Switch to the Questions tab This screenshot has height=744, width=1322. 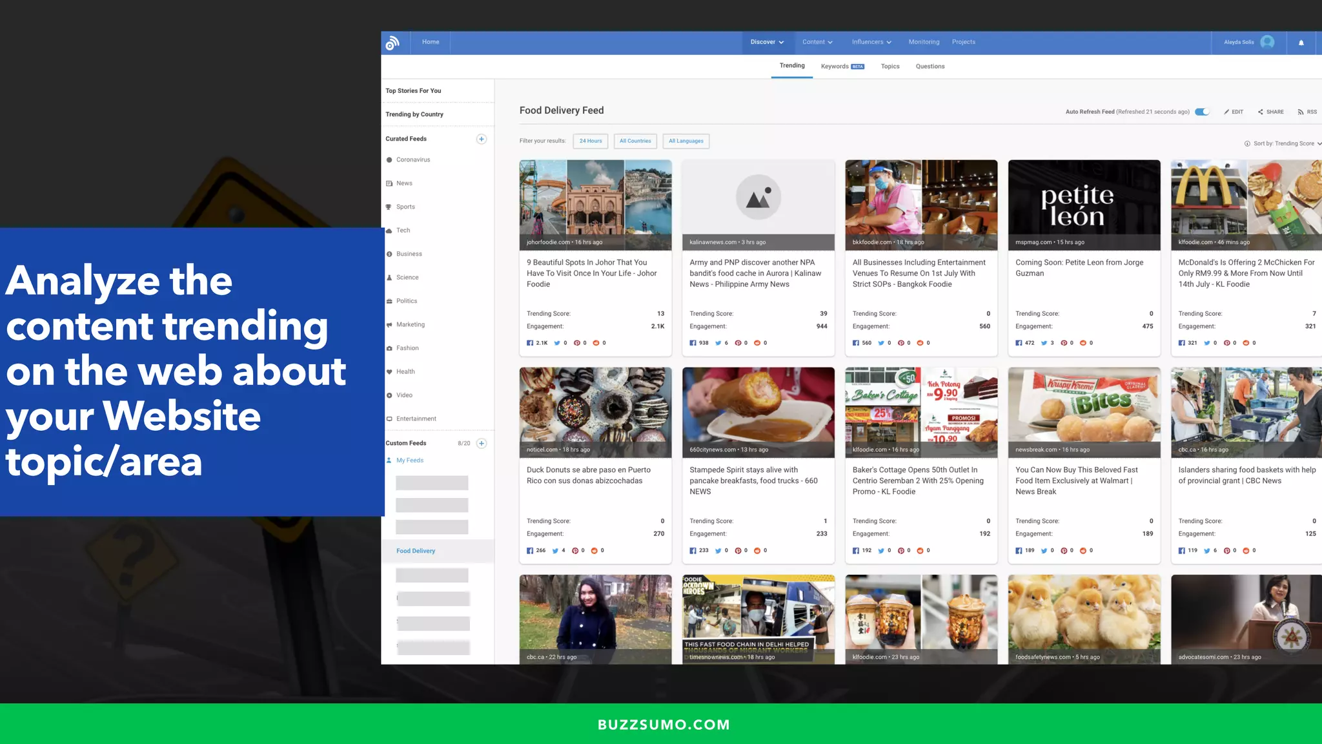click(930, 67)
